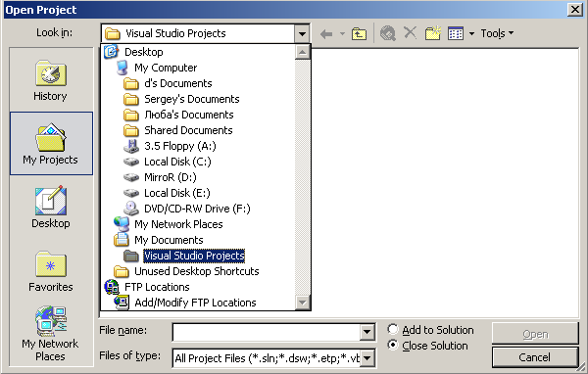Open the Views dropdown arrow
Screen dimensions: 588x374
[471, 33]
